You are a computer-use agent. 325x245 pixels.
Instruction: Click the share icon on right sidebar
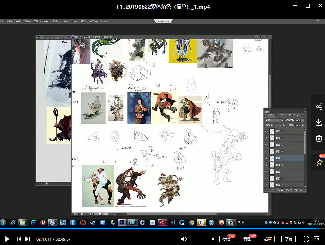click(x=319, y=107)
